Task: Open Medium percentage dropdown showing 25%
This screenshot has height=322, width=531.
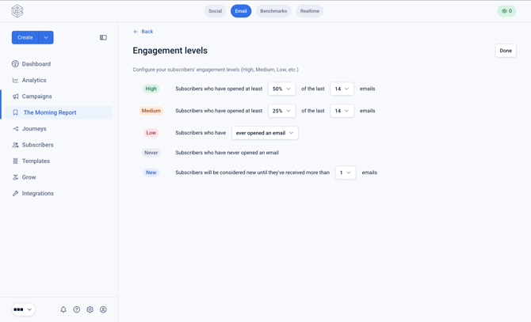Action: pyautogui.click(x=282, y=111)
